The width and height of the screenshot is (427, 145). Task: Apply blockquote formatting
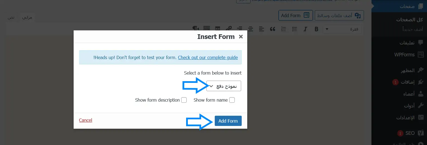[273, 29]
